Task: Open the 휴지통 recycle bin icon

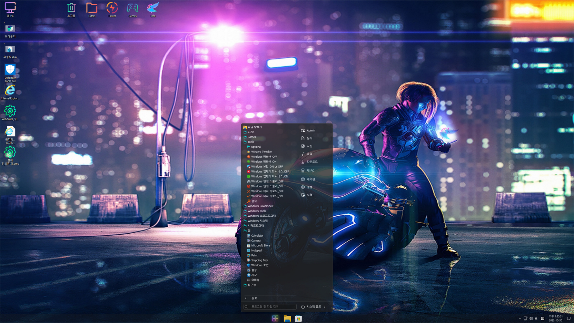Action: (71, 10)
